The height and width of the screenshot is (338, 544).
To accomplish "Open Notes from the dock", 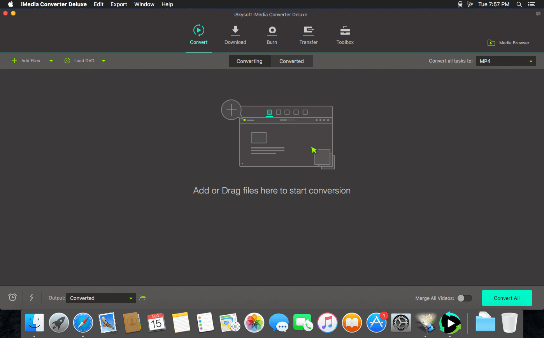I will [x=181, y=322].
